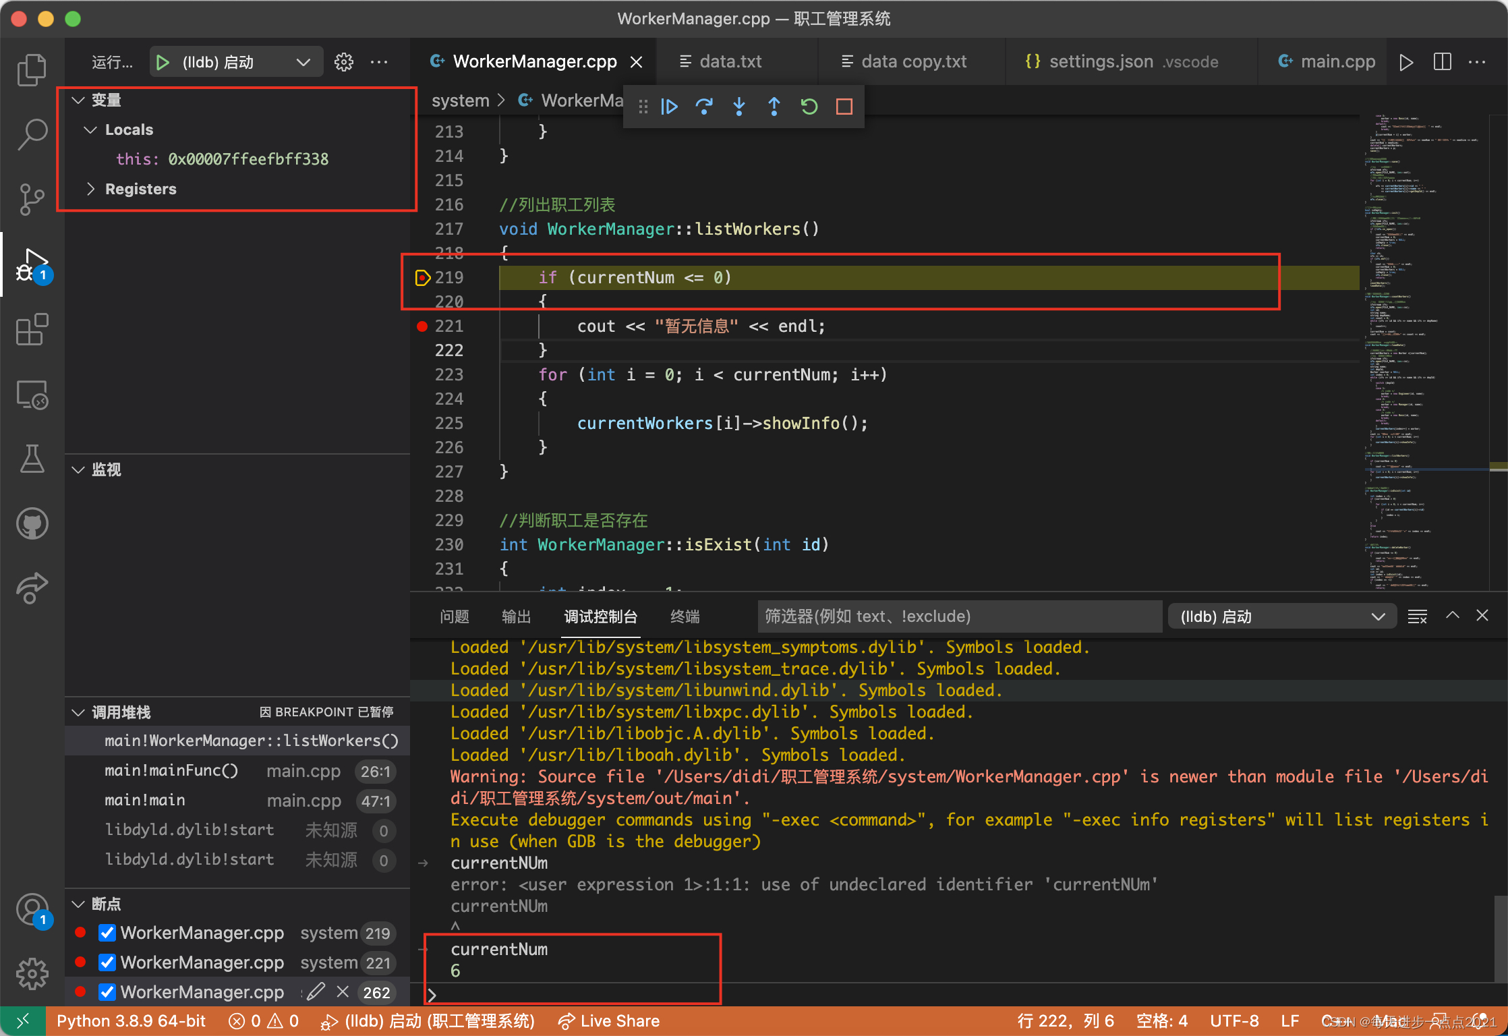The image size is (1508, 1036).
Task: Select the main!mainFunc() stack frame
Action: tap(172, 771)
